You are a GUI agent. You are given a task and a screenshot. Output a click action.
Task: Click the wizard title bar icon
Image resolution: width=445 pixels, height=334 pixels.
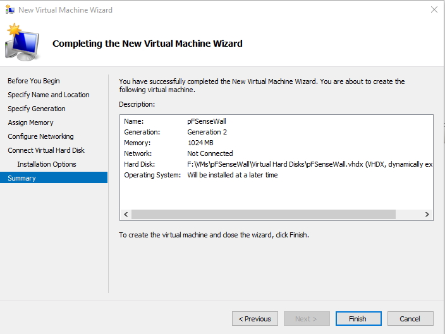click(x=10, y=9)
